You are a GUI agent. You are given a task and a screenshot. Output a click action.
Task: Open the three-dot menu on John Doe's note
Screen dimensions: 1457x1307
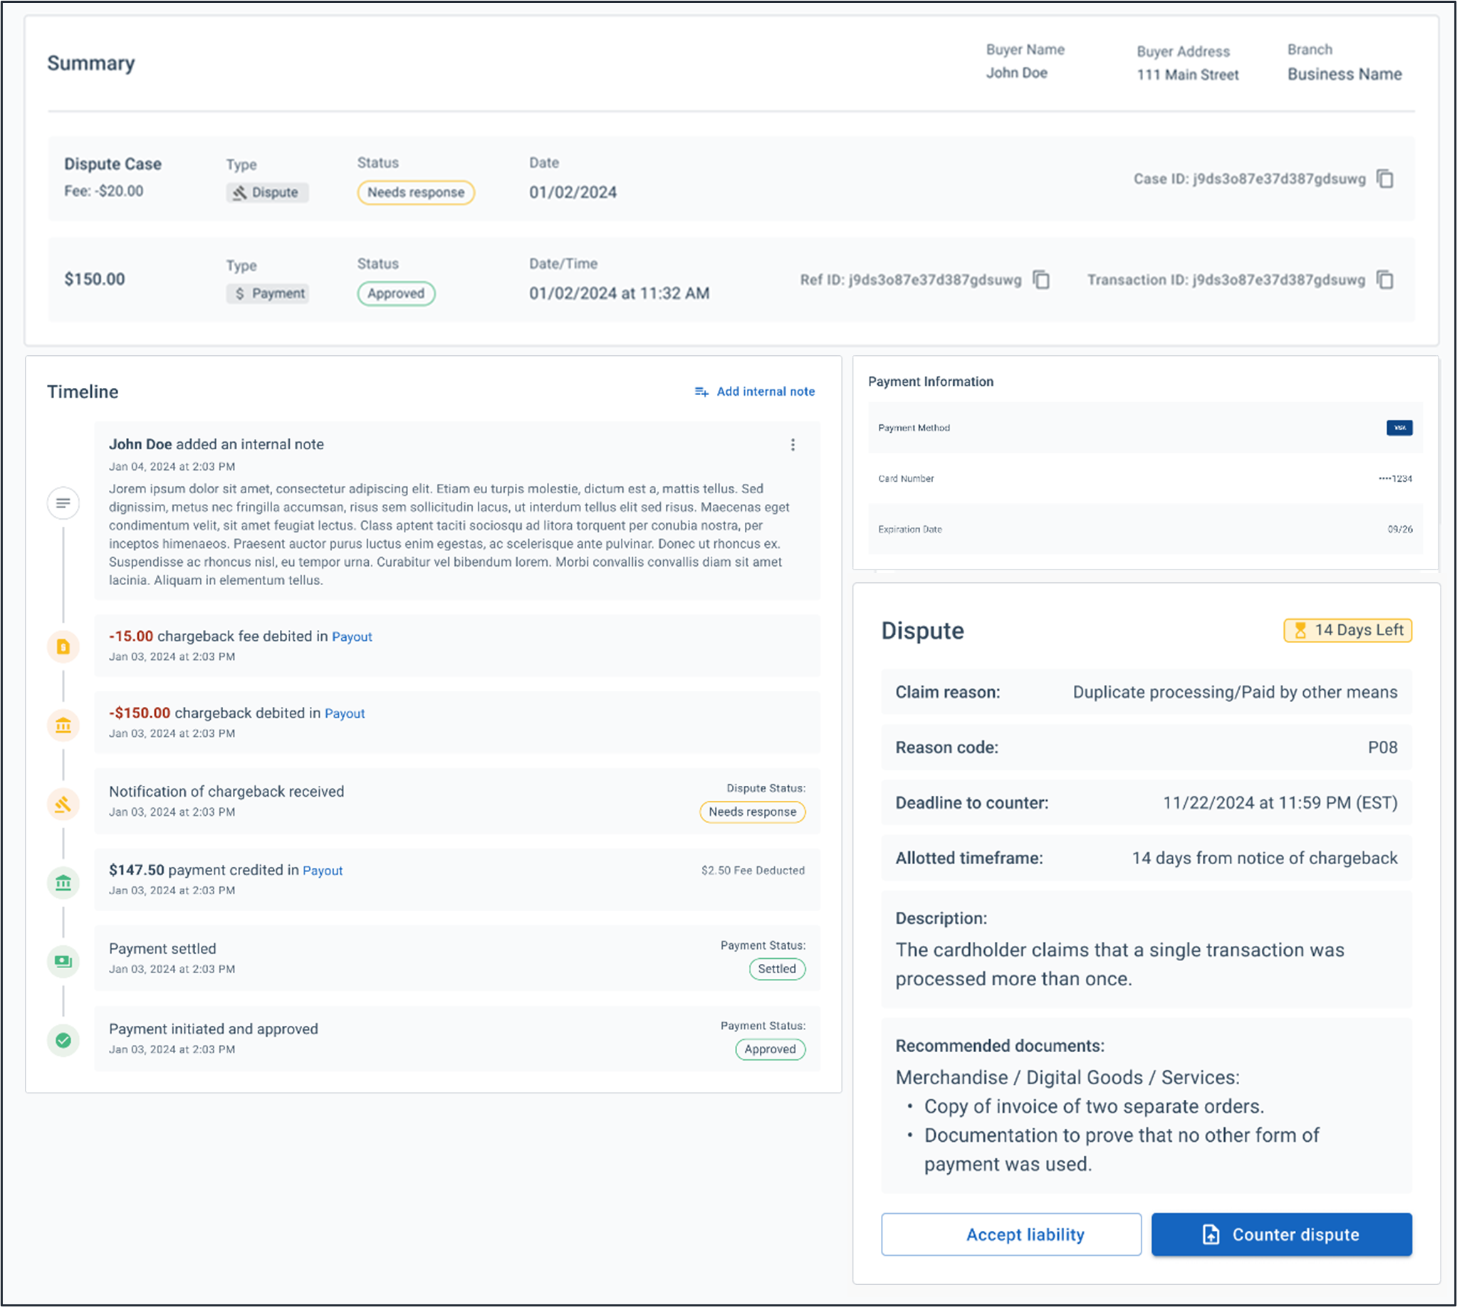click(793, 444)
